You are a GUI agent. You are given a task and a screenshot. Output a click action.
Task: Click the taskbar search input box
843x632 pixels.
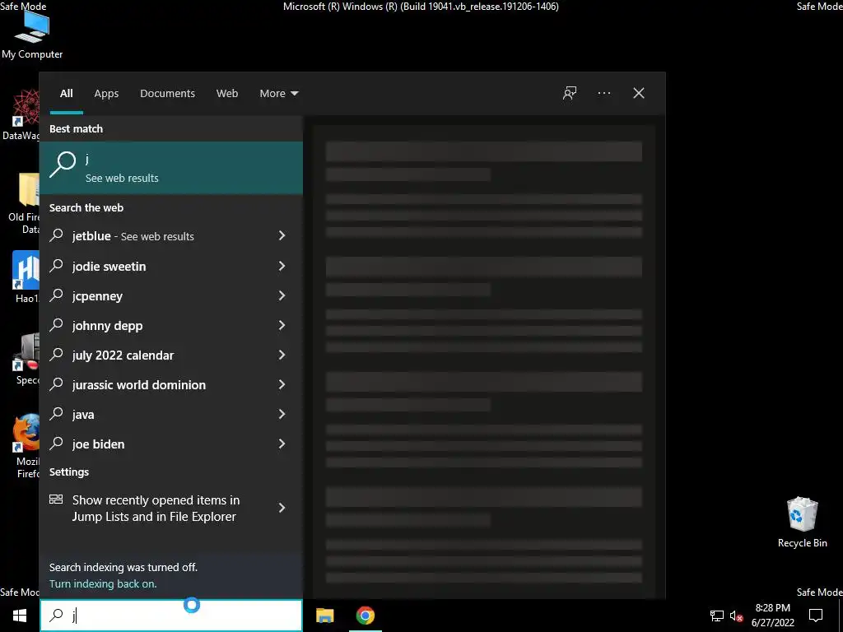[x=171, y=616]
